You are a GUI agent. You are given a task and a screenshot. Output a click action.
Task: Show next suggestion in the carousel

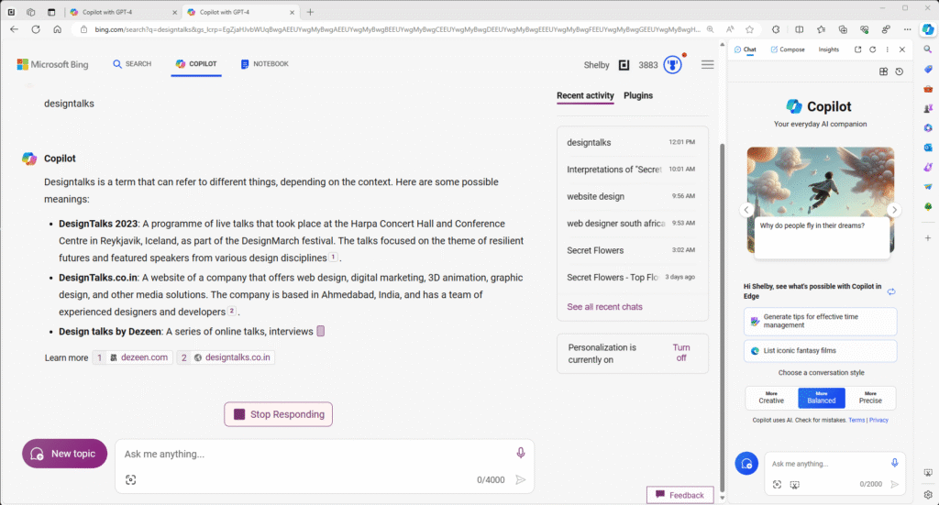pyautogui.click(x=894, y=210)
